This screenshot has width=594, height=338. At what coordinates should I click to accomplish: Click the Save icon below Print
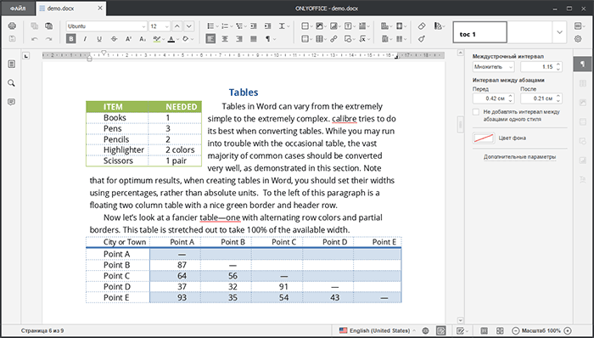tap(12, 39)
